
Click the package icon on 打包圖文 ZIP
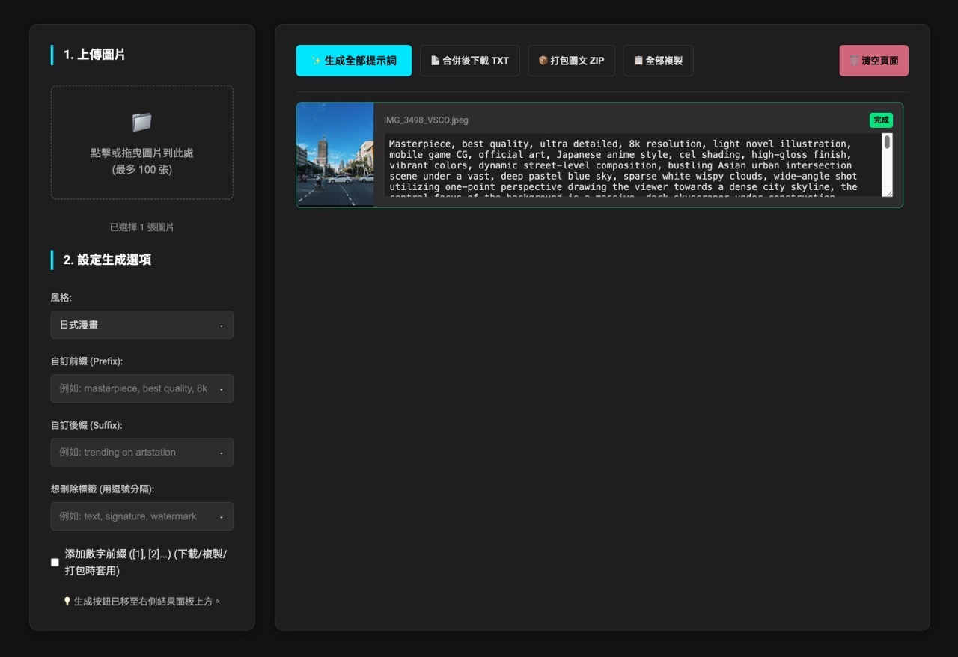click(543, 61)
